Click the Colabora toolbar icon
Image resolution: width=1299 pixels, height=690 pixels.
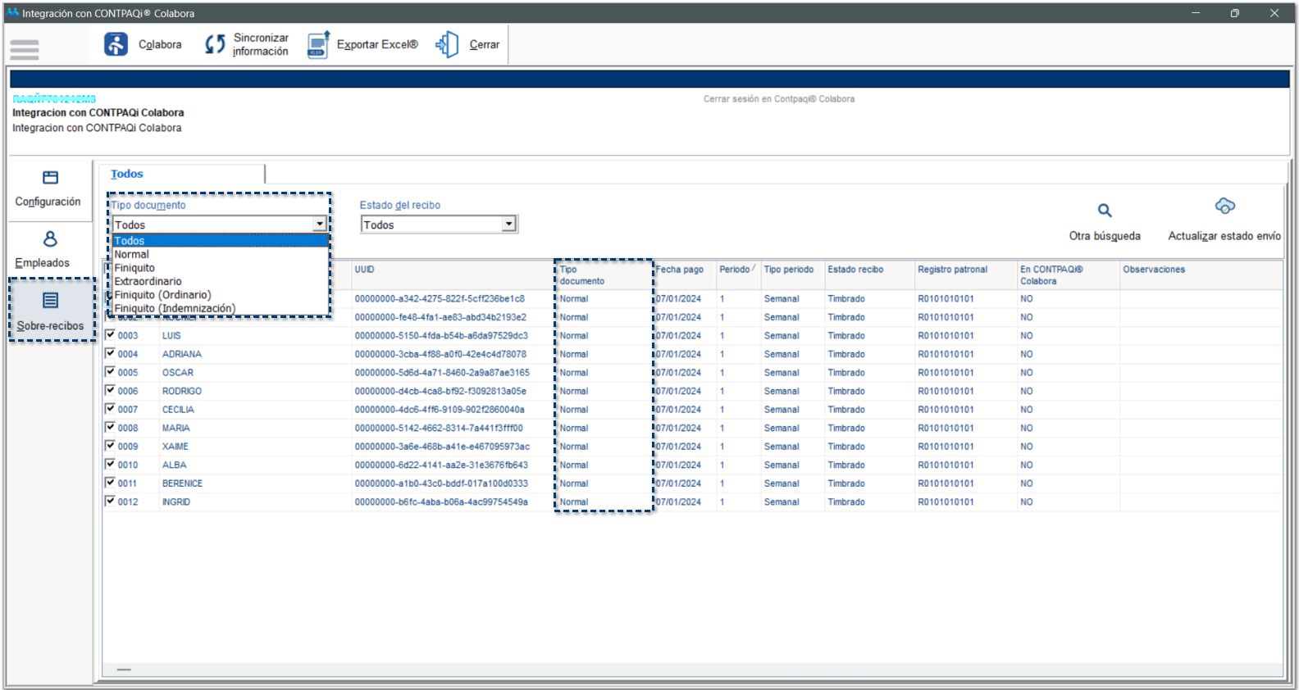tap(116, 44)
